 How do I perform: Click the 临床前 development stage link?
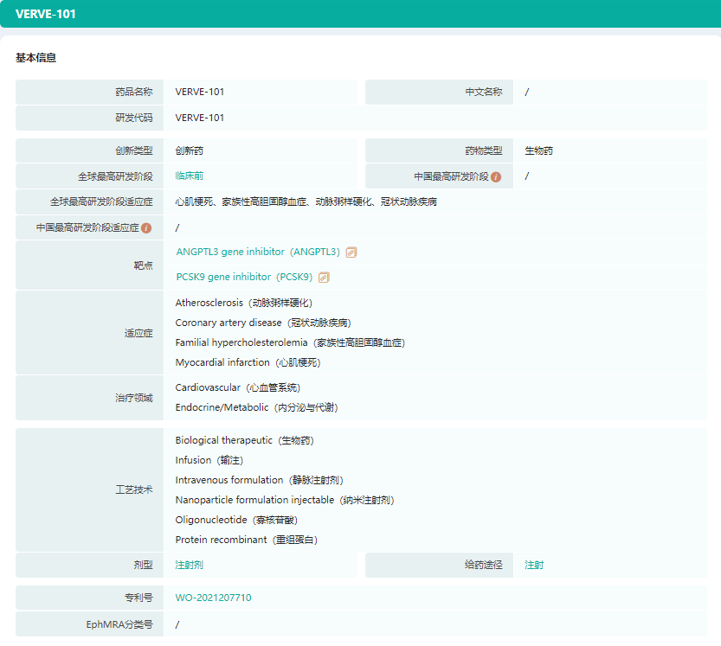point(190,176)
